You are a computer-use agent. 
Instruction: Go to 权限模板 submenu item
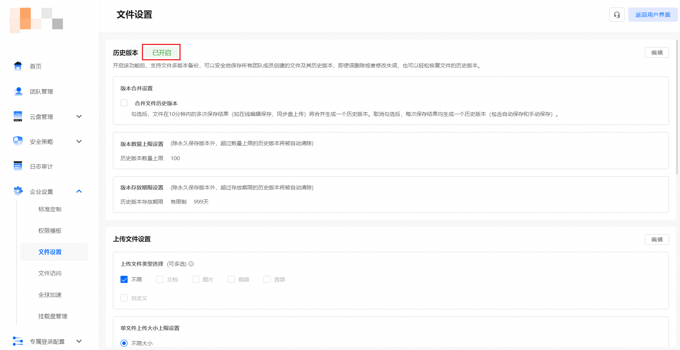(50, 230)
